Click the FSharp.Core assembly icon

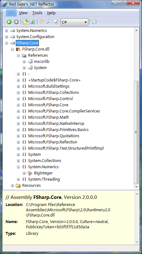coord(12,43)
